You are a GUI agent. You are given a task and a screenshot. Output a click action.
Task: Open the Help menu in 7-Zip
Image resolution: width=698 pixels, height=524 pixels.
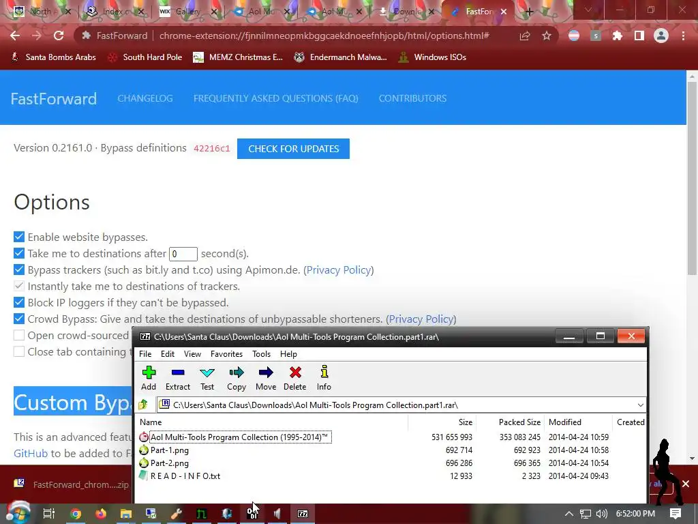(x=288, y=354)
